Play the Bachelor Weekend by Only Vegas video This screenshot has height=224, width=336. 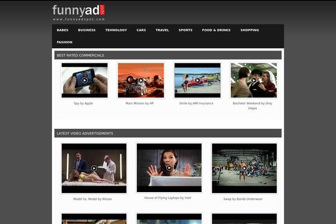[254, 81]
